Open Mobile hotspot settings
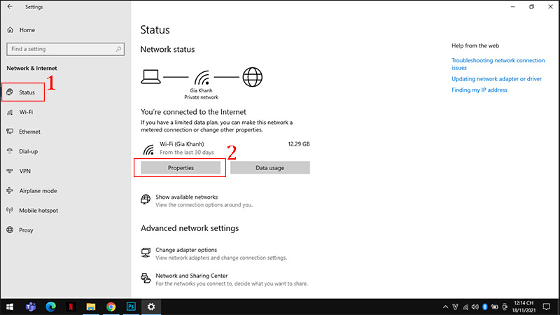 click(x=38, y=210)
